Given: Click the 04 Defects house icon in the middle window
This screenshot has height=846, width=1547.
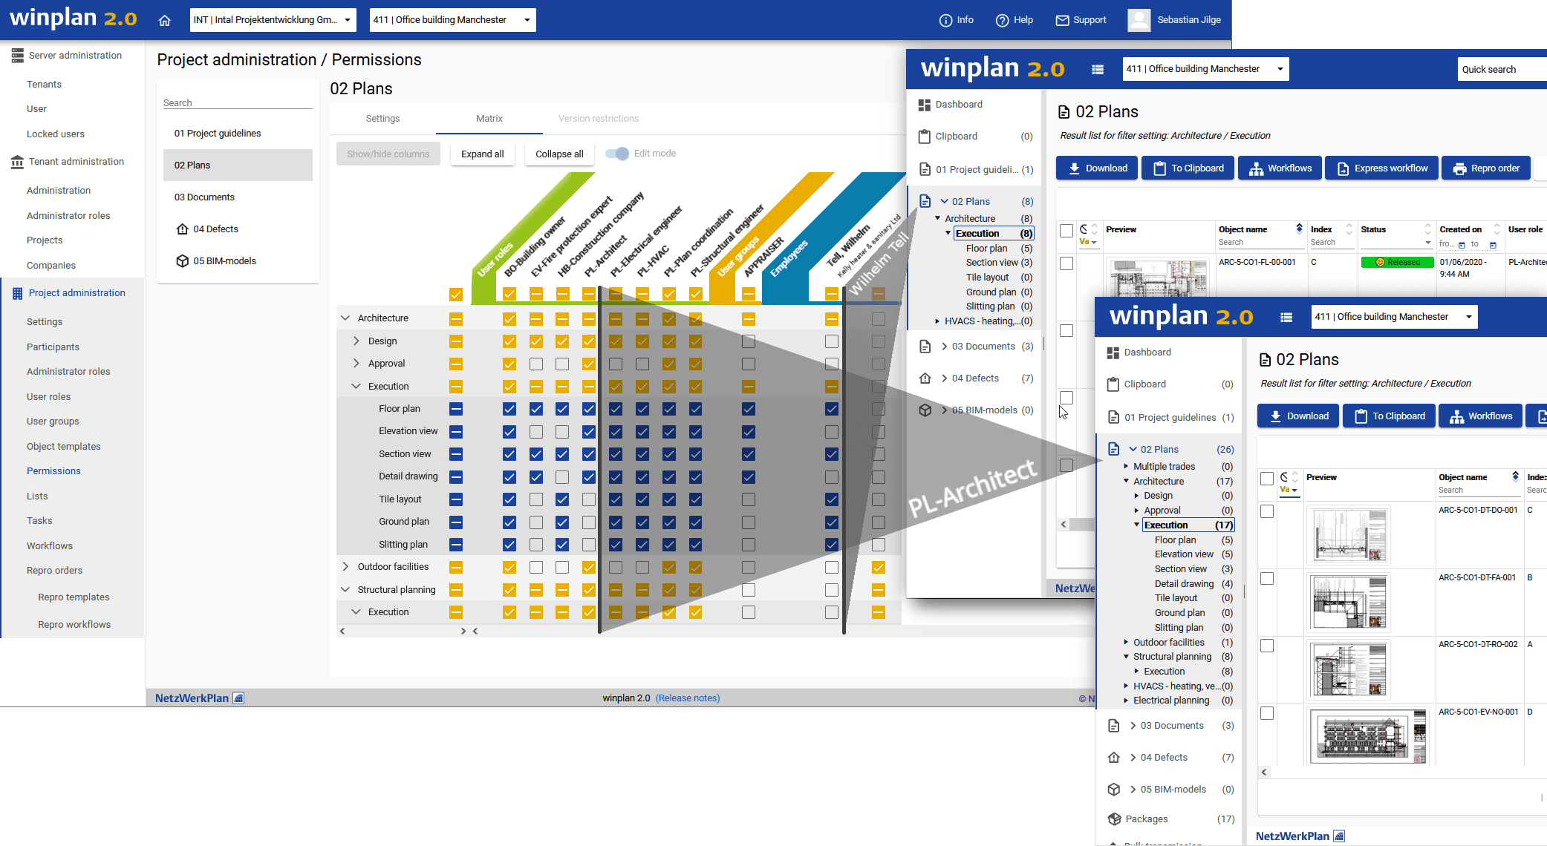Looking at the screenshot, I should [925, 378].
